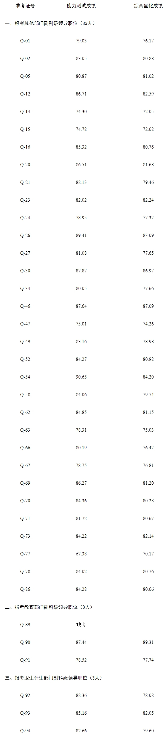Click composite score 70.17
This screenshot has width=165, height=743.
pos(148,554)
